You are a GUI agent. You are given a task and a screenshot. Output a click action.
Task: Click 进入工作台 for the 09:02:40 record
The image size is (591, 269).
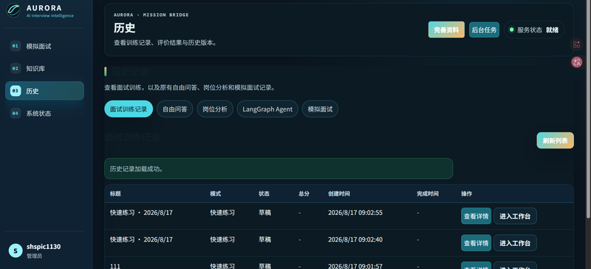pyautogui.click(x=515, y=243)
